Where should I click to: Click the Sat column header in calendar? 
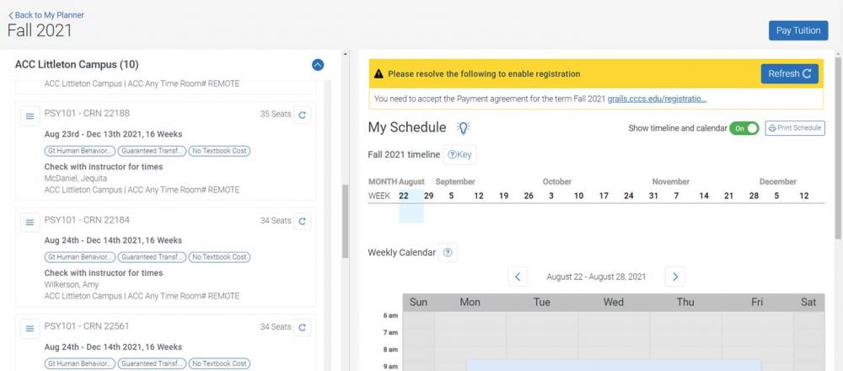tap(808, 302)
